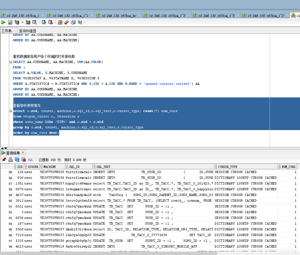Viewport: 300px width, 255px height.
Task: Click the results horizontal scrollbar
Action: click(108, 253)
